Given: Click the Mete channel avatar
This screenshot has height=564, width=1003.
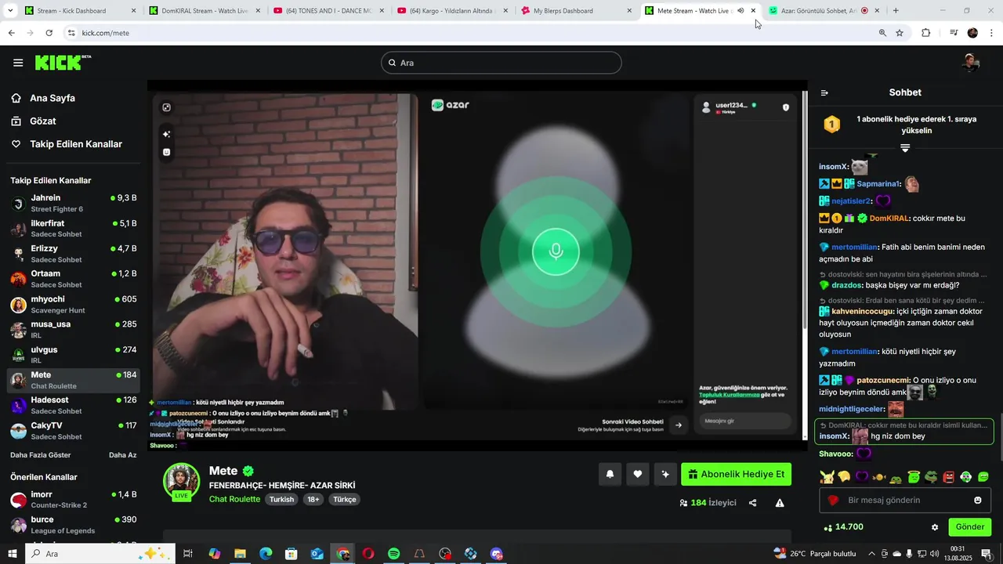Looking at the screenshot, I should pyautogui.click(x=181, y=481).
